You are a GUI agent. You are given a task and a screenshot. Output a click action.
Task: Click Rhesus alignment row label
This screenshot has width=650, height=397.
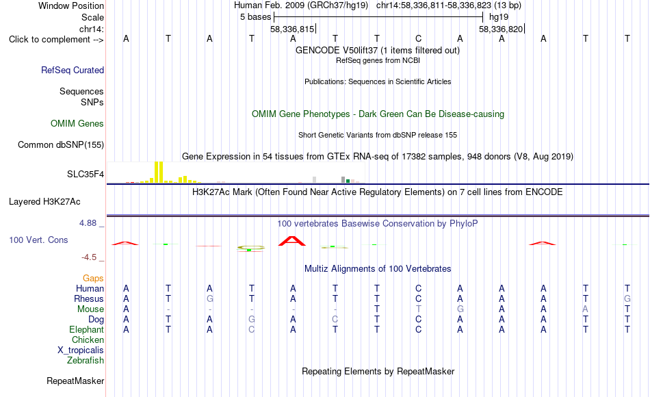point(89,298)
